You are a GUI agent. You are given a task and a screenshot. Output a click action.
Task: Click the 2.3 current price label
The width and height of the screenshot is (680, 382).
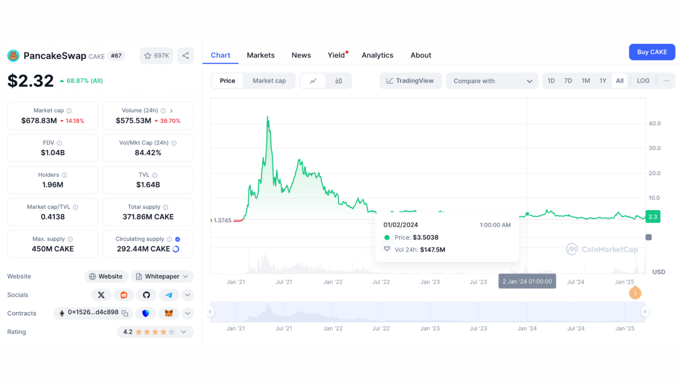(653, 217)
